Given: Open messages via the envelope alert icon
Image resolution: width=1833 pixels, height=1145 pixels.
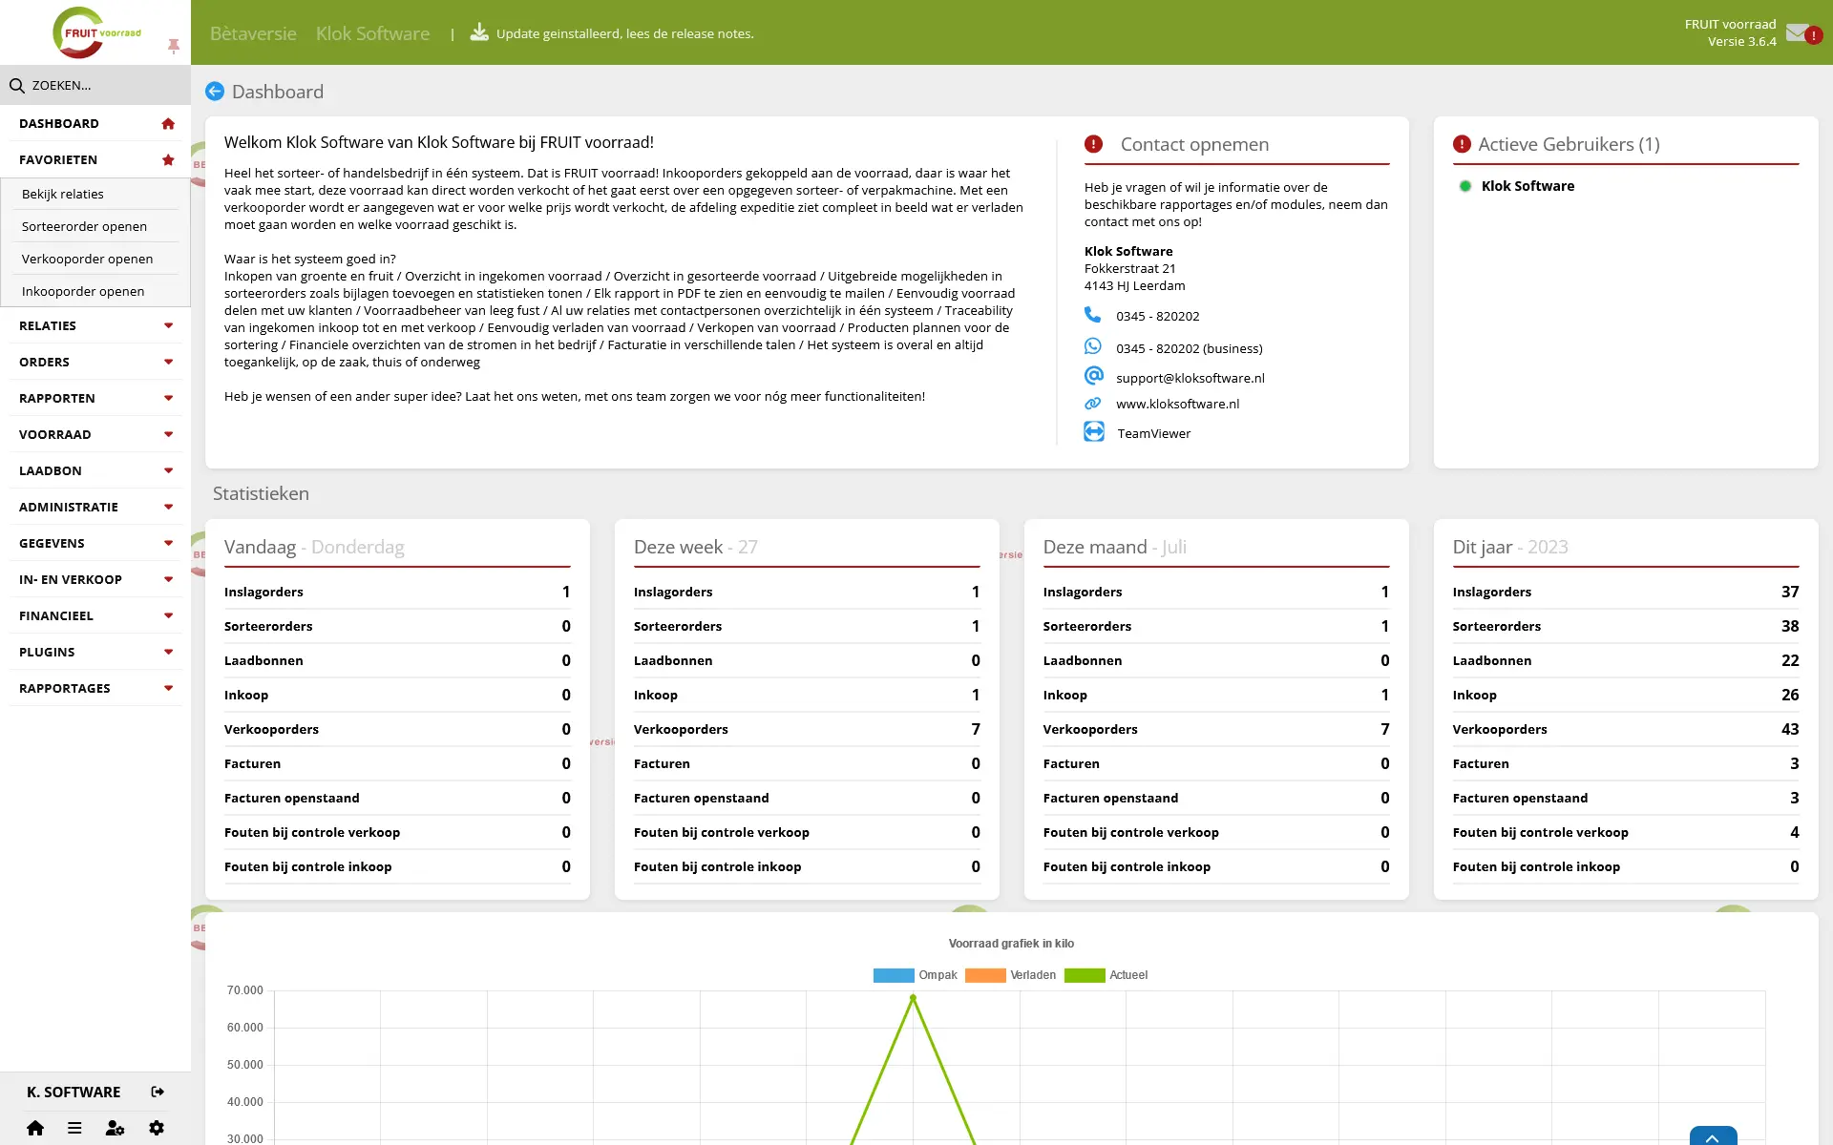Looking at the screenshot, I should (1803, 33).
